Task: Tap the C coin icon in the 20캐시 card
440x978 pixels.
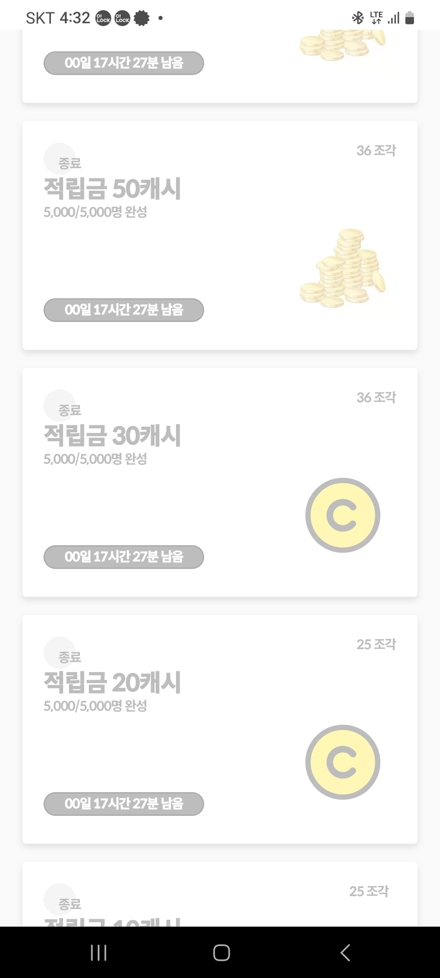Action: [x=342, y=762]
